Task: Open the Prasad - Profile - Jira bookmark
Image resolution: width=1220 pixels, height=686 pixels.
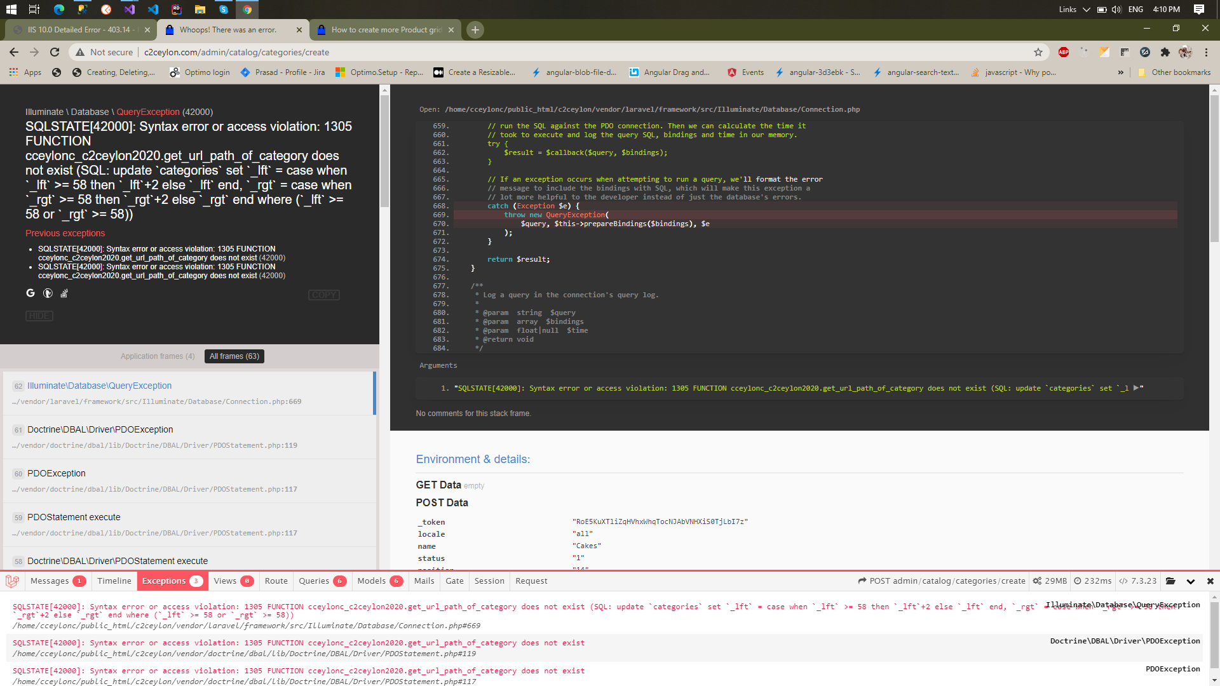Action: point(283,72)
